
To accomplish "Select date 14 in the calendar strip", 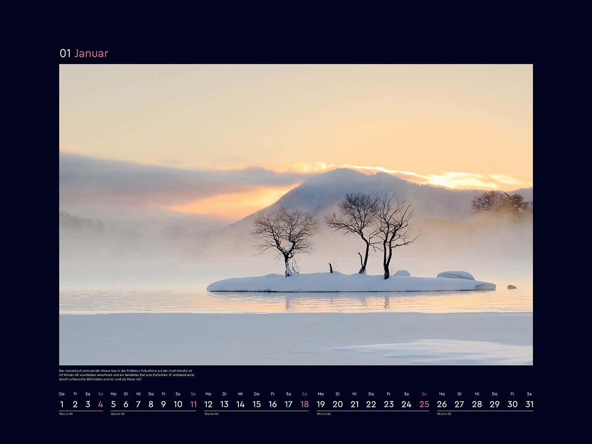I will (240, 404).
